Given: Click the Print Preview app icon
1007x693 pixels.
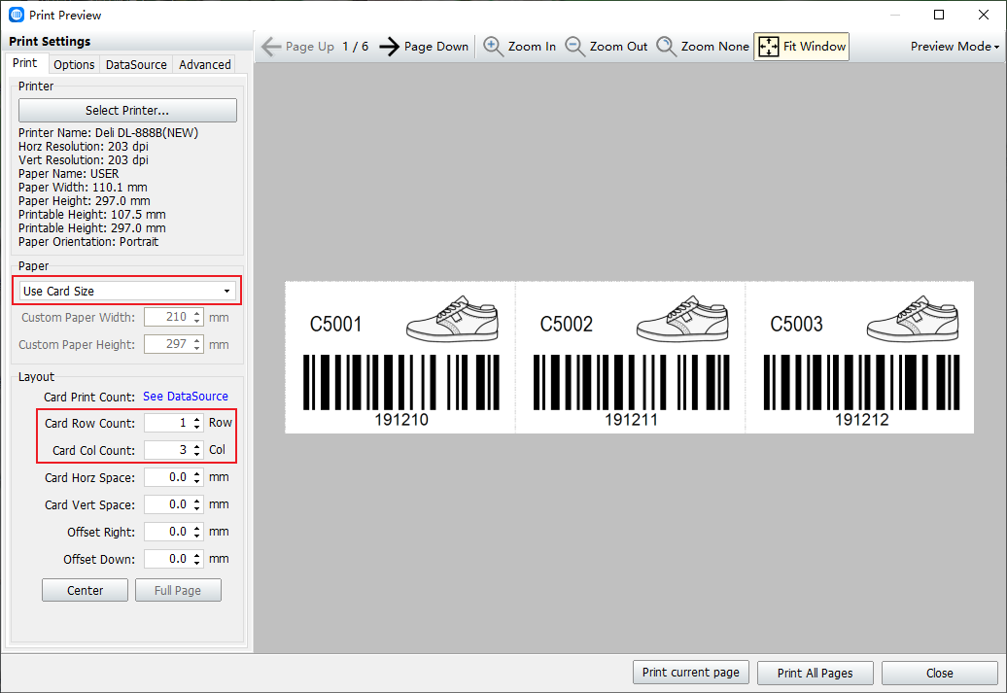Looking at the screenshot, I should [17, 15].
